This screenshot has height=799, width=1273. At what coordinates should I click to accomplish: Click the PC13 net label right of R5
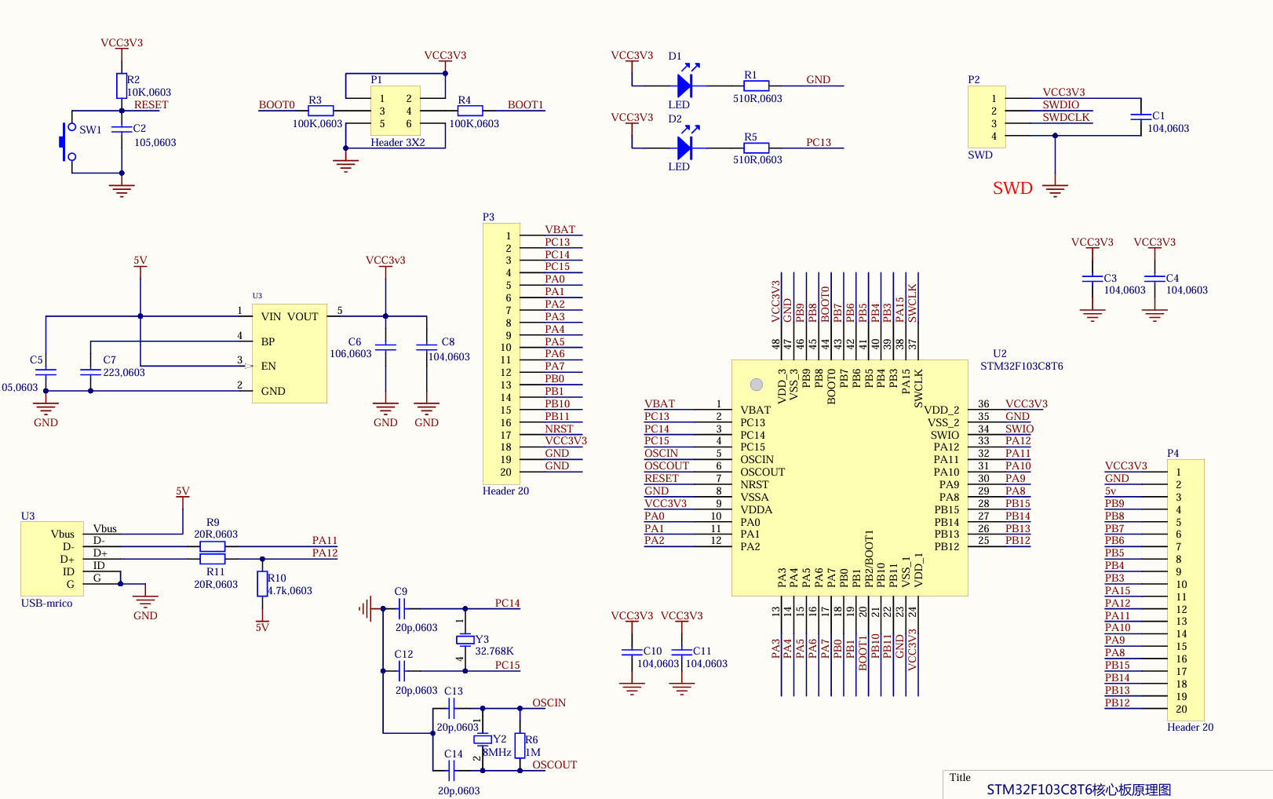(x=819, y=143)
